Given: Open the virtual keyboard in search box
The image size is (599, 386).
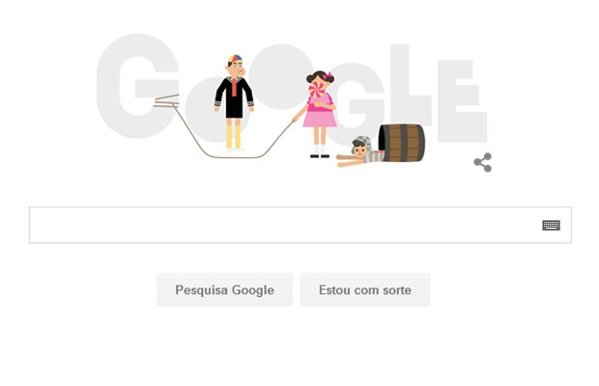Looking at the screenshot, I should point(552,225).
